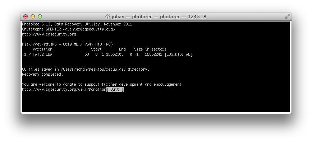
Task: Click 'You are welcome to donate' line
Action: (102, 84)
